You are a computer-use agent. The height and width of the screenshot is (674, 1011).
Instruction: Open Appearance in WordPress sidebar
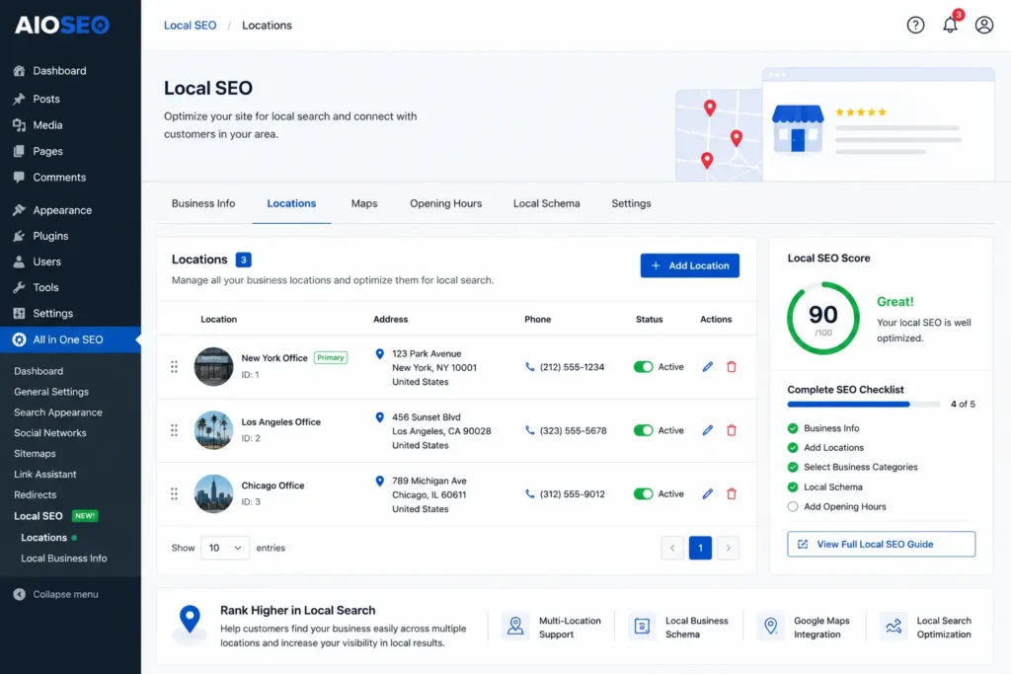(62, 210)
